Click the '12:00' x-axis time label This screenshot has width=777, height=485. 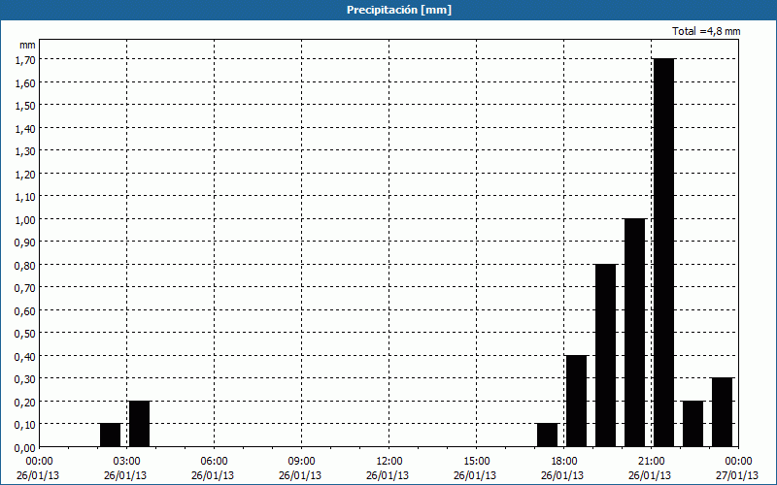(x=389, y=462)
